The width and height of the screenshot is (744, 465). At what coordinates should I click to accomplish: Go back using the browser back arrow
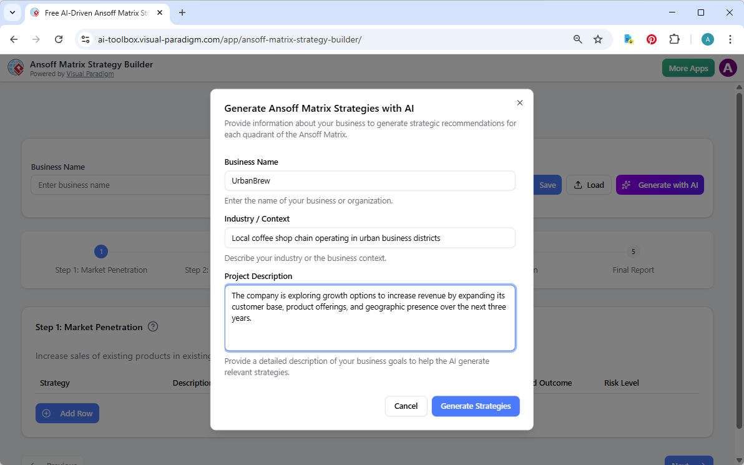click(x=14, y=39)
